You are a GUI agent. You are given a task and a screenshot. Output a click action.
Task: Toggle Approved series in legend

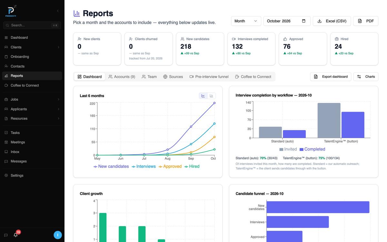point(170,166)
